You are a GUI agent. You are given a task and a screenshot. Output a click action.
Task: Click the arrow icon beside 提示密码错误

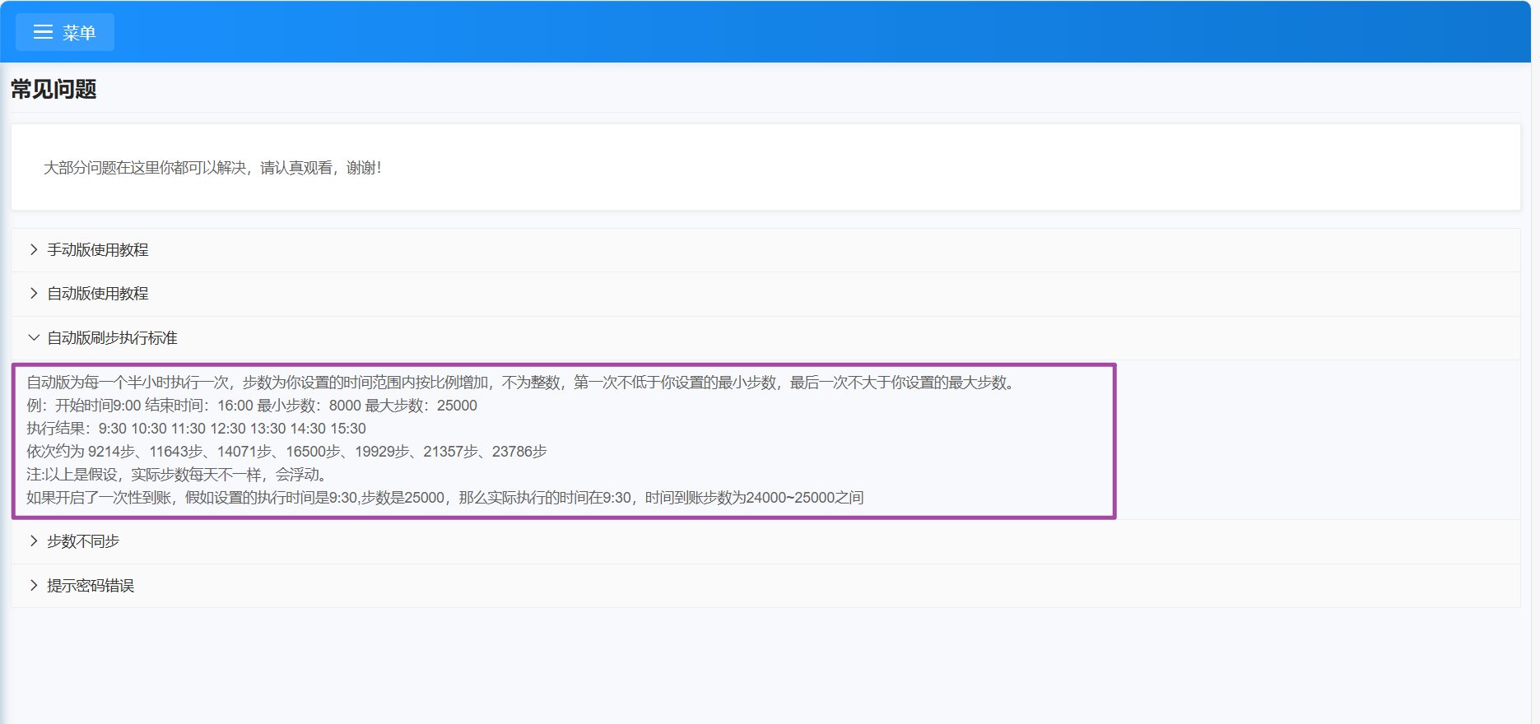point(34,586)
